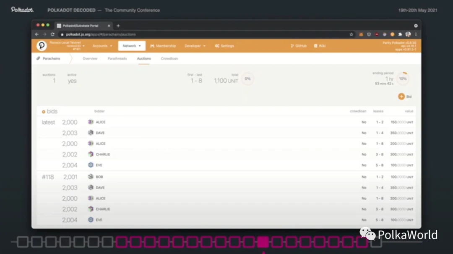Click the "#118" block group label
This screenshot has height=254, width=453.
(48, 177)
